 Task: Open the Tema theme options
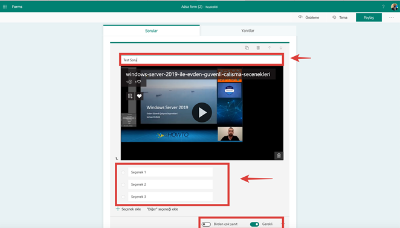[340, 17]
